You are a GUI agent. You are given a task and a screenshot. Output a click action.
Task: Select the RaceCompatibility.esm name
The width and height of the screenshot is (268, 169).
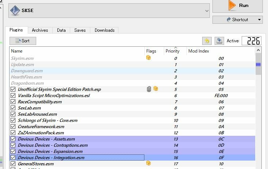click(x=39, y=102)
